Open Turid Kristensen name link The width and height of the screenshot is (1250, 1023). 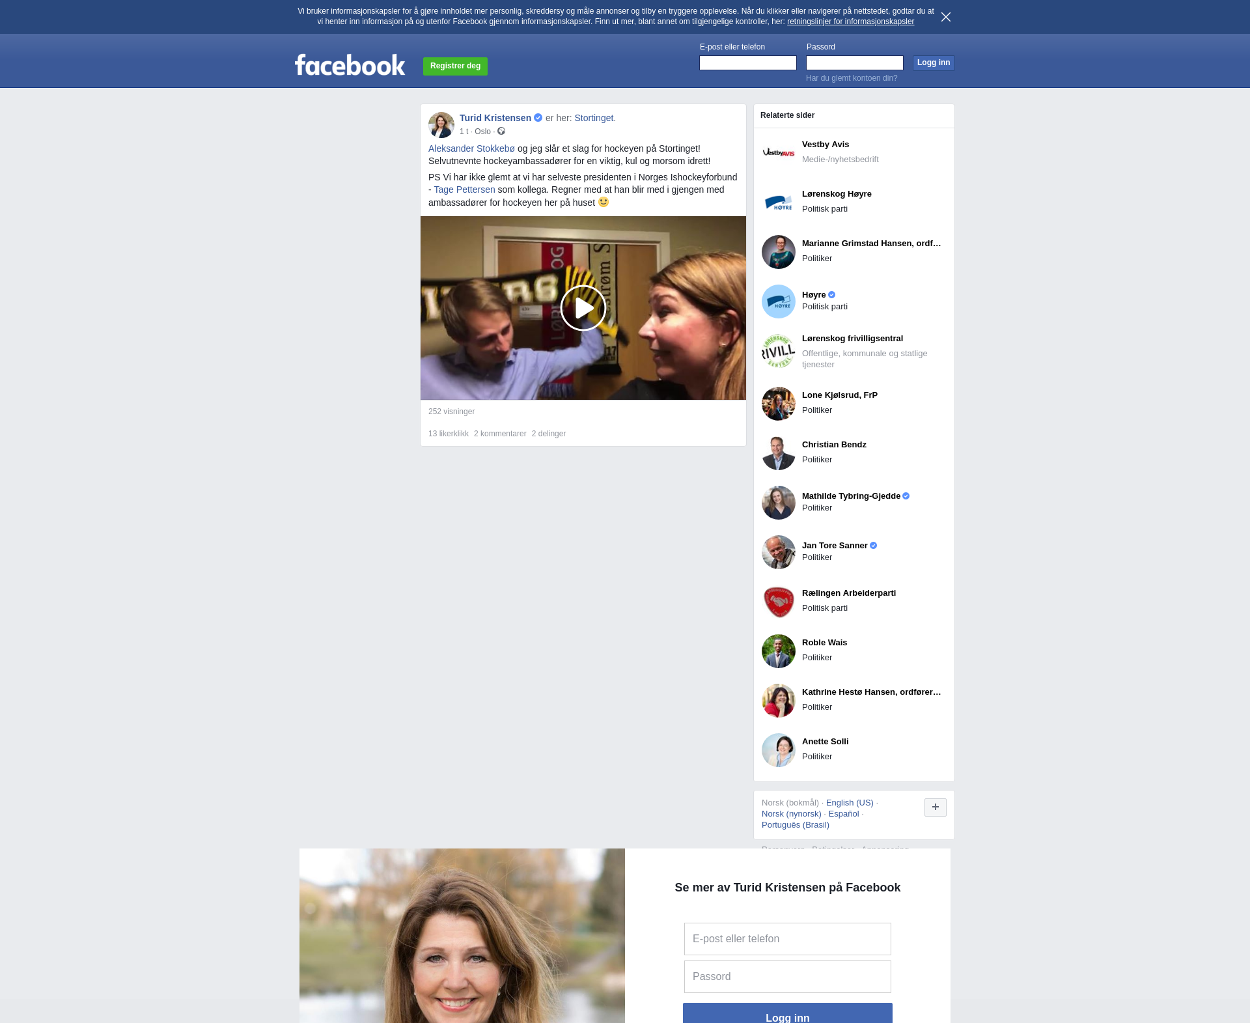click(495, 118)
